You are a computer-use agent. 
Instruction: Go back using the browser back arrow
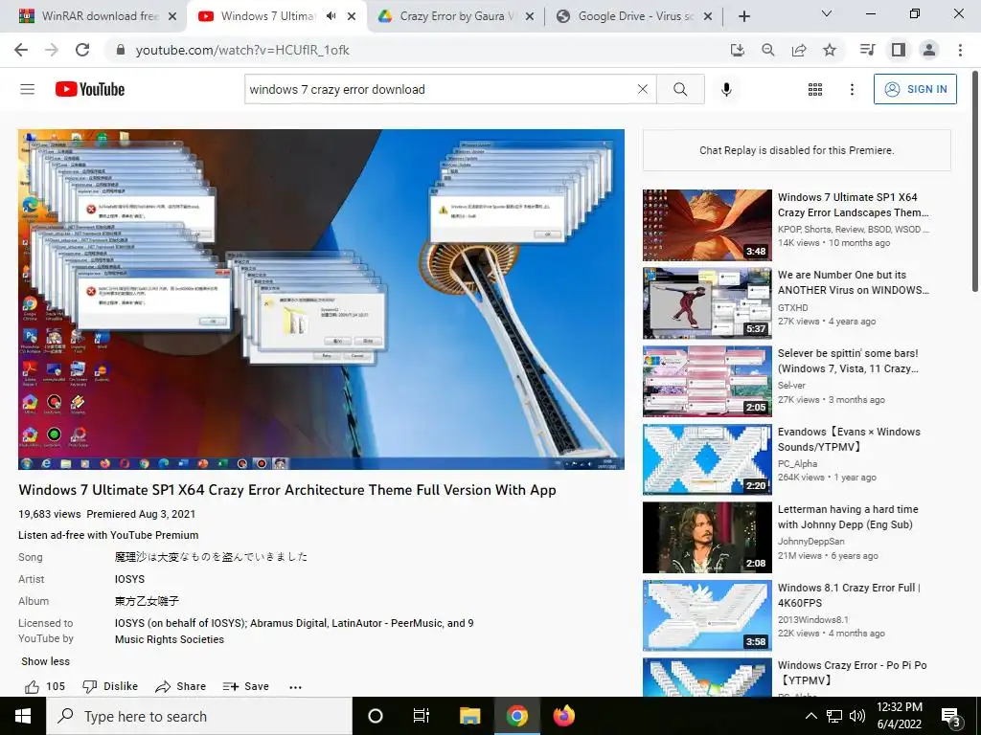21,50
